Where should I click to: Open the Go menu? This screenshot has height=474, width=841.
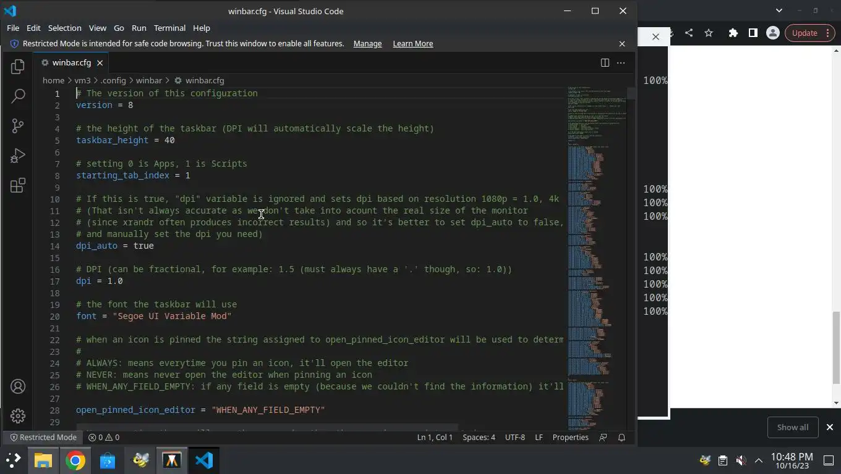119,28
